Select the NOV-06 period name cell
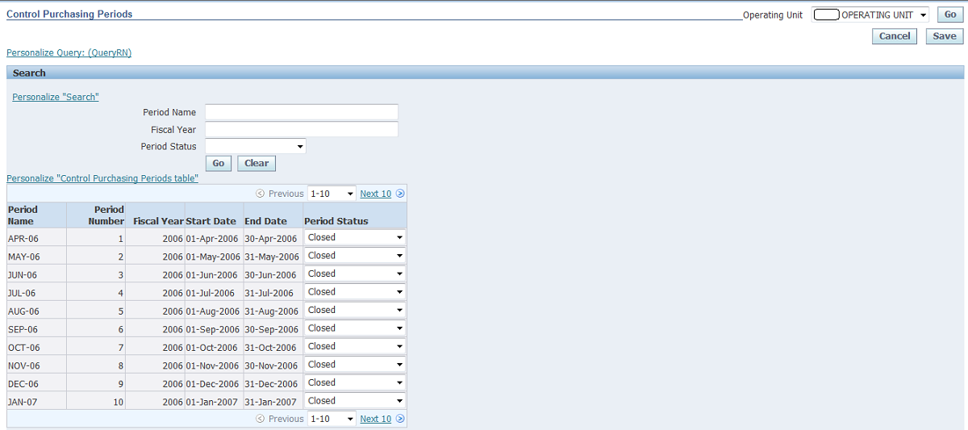 coord(37,365)
